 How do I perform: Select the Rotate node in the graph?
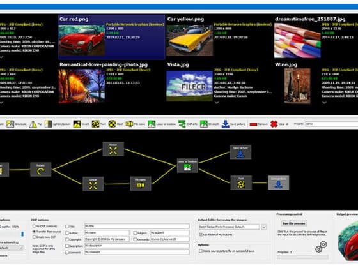(41, 169)
